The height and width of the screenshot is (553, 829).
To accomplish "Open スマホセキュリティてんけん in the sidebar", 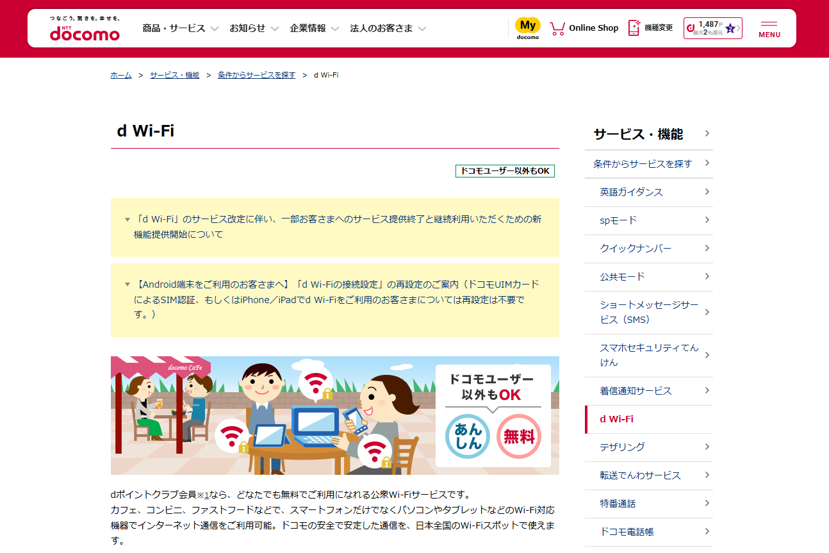I will [x=649, y=355].
